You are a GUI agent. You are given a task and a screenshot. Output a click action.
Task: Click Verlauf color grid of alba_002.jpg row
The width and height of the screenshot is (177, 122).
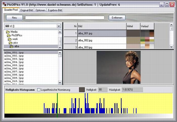tap(147, 40)
